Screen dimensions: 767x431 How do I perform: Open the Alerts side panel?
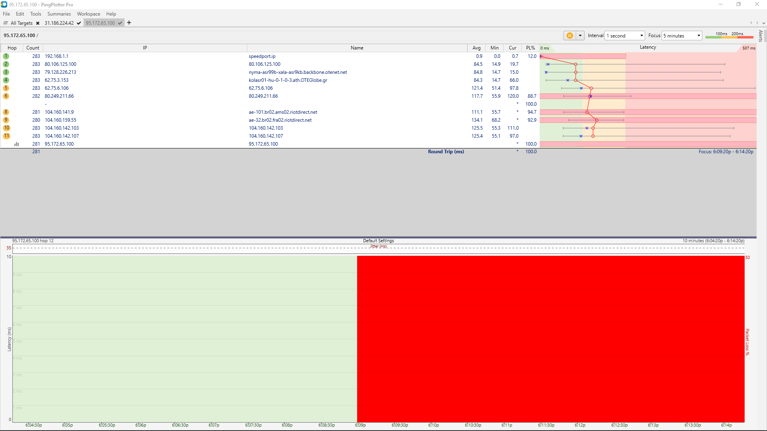tap(761, 36)
